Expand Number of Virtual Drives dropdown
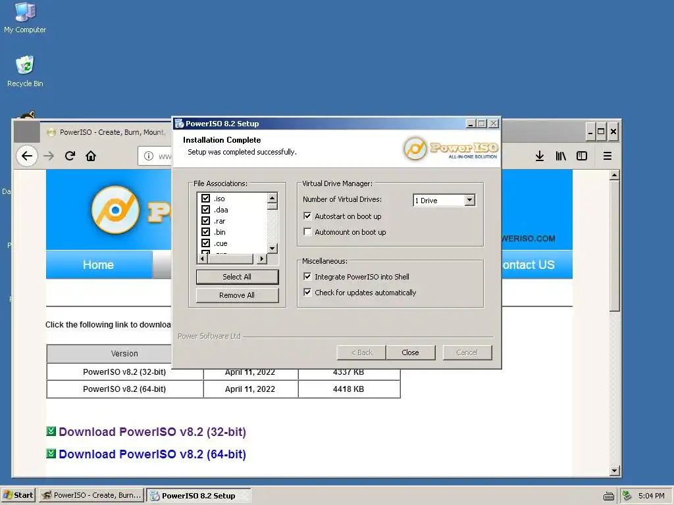674x505 pixels. [470, 200]
